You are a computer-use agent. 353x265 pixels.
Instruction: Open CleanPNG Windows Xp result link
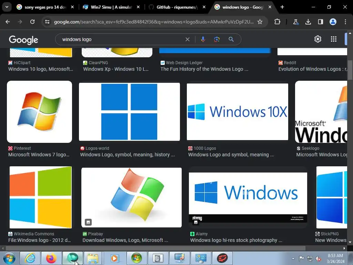tap(116, 69)
